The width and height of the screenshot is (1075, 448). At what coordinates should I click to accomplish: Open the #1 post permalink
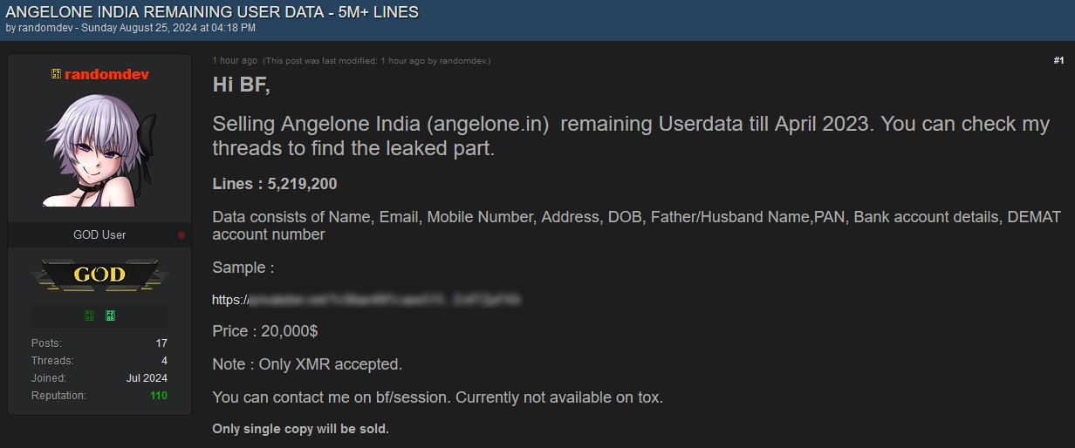[1058, 60]
